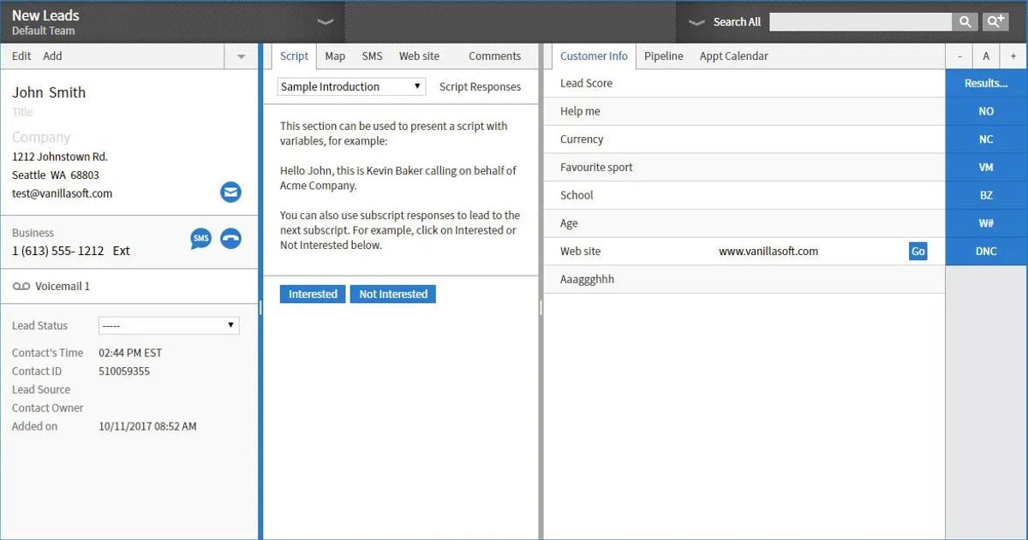Screen dimensions: 1028x540
Task: Switch to the Pipeline tab
Action: click(x=664, y=56)
